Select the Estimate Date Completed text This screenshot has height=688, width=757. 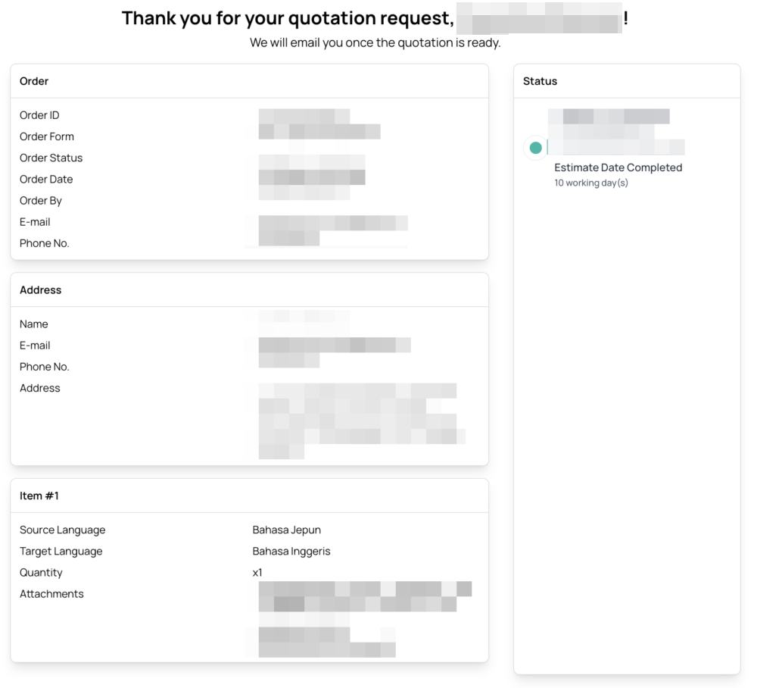click(618, 167)
